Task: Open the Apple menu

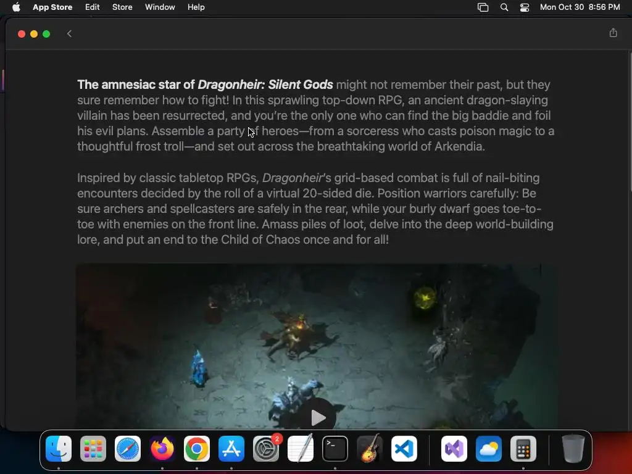Action: click(16, 7)
